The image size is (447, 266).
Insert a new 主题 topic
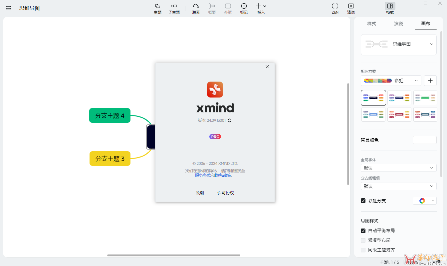157,8
